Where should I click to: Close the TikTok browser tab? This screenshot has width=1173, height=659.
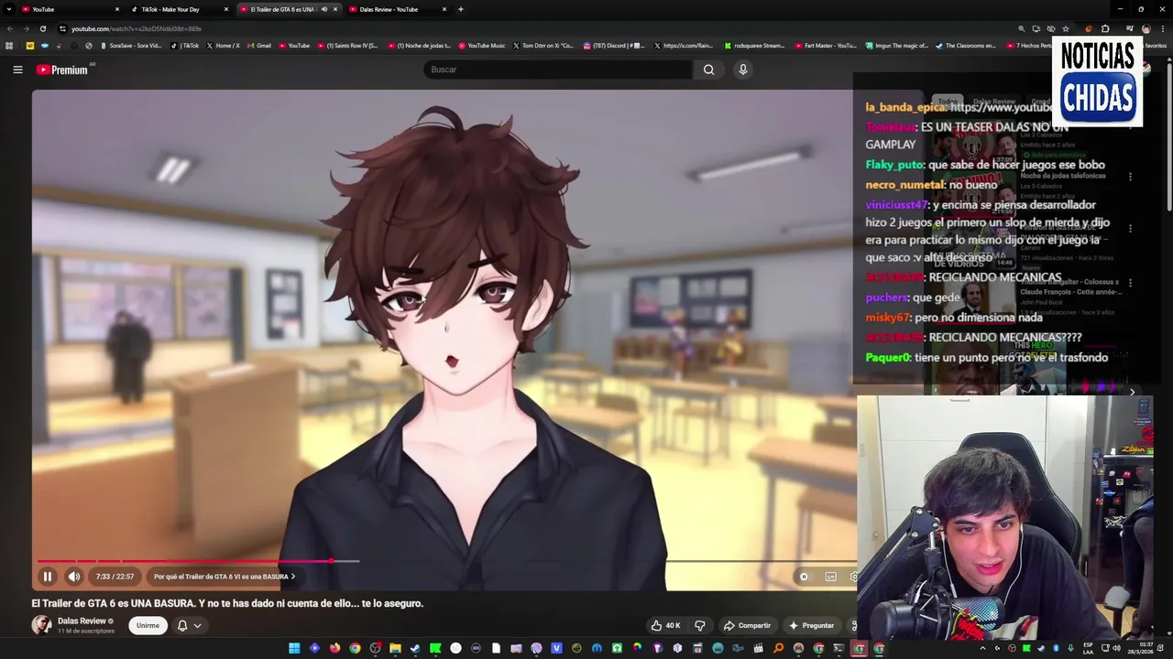225,9
